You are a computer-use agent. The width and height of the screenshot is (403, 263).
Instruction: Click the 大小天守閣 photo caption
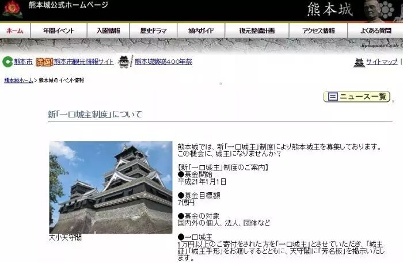65,237
